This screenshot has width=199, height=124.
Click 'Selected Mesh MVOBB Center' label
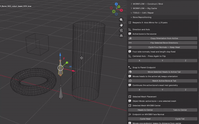pos(146,105)
